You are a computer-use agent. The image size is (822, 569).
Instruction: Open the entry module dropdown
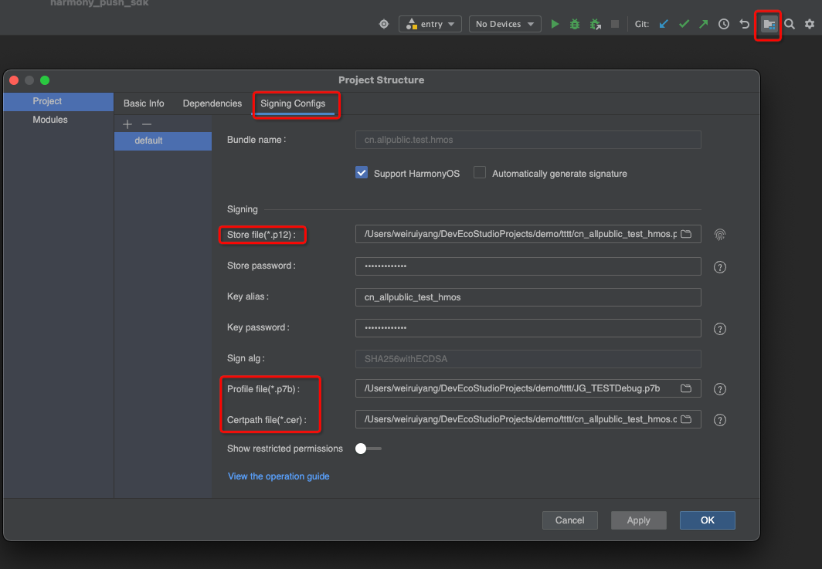point(430,24)
